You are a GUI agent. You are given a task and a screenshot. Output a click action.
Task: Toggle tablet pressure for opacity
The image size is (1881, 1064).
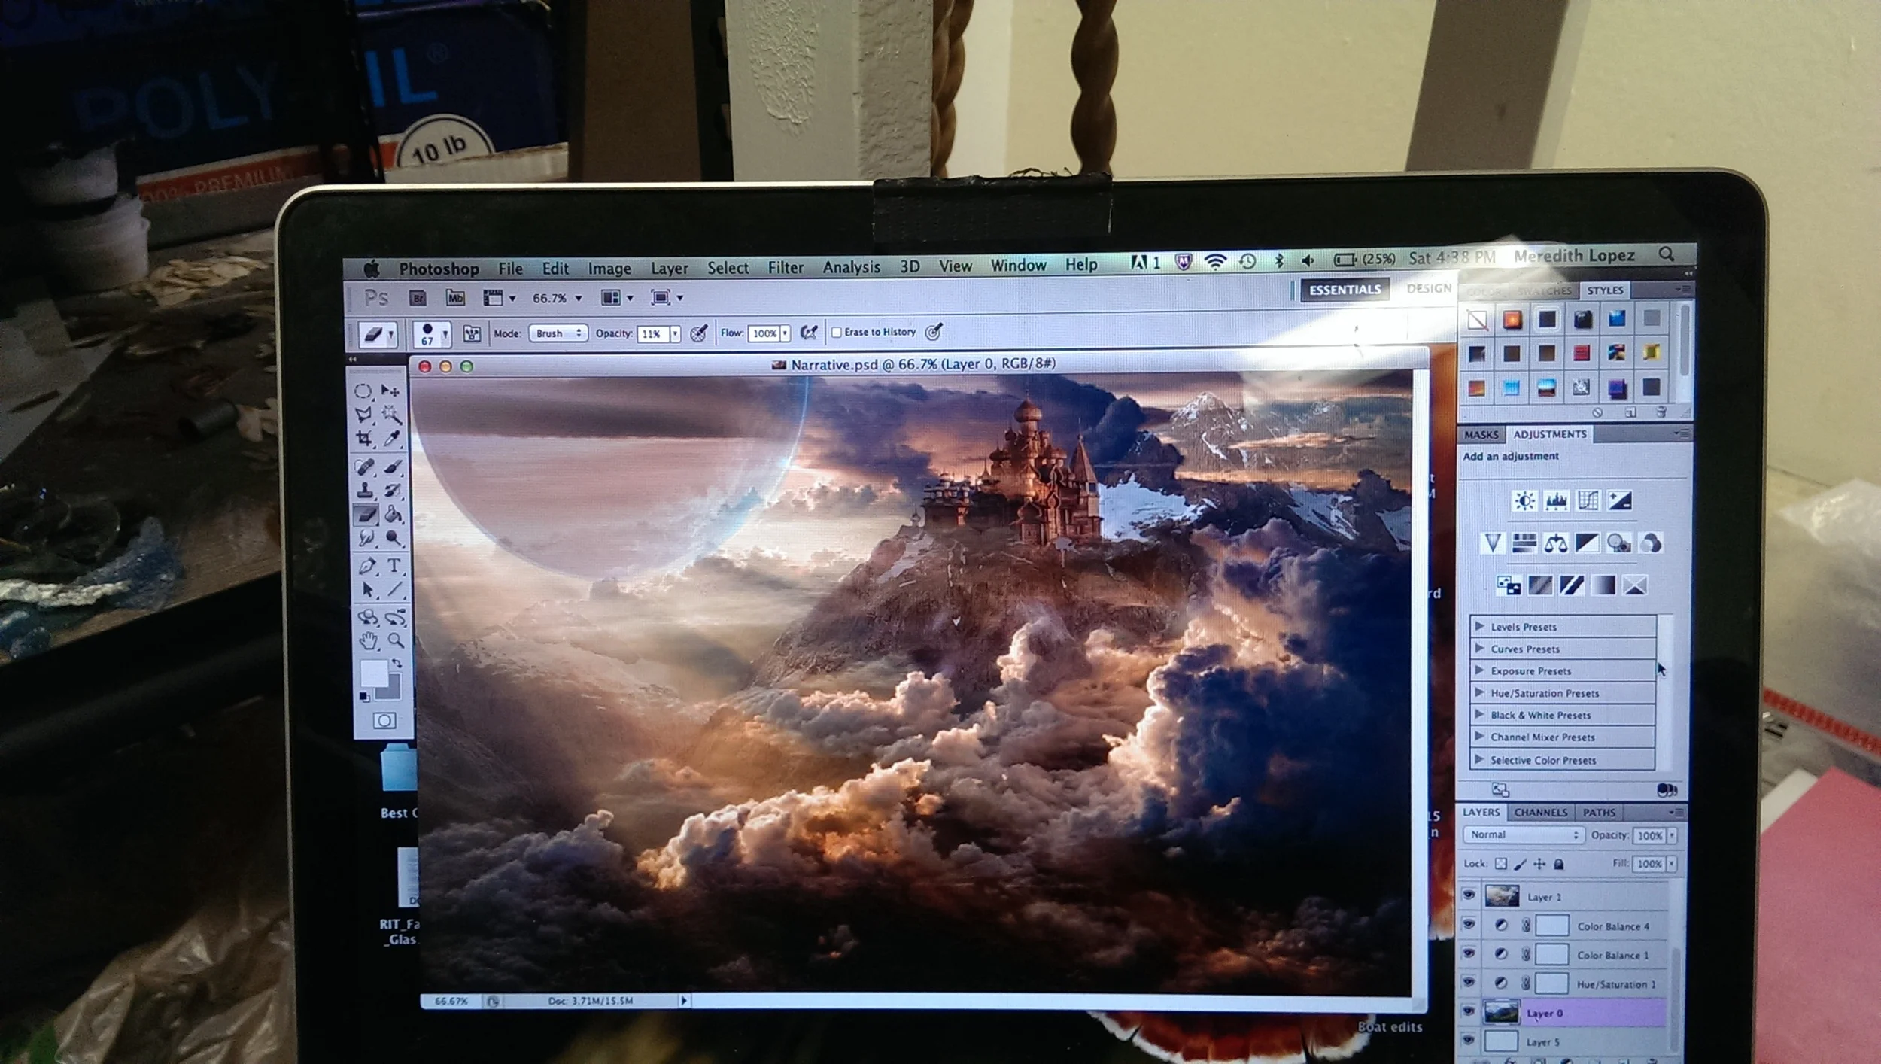tap(699, 333)
